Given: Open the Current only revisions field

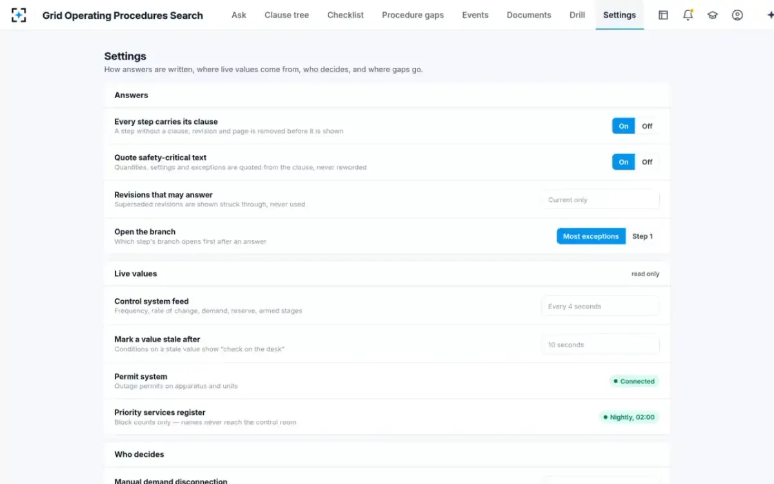Looking at the screenshot, I should click(x=600, y=199).
